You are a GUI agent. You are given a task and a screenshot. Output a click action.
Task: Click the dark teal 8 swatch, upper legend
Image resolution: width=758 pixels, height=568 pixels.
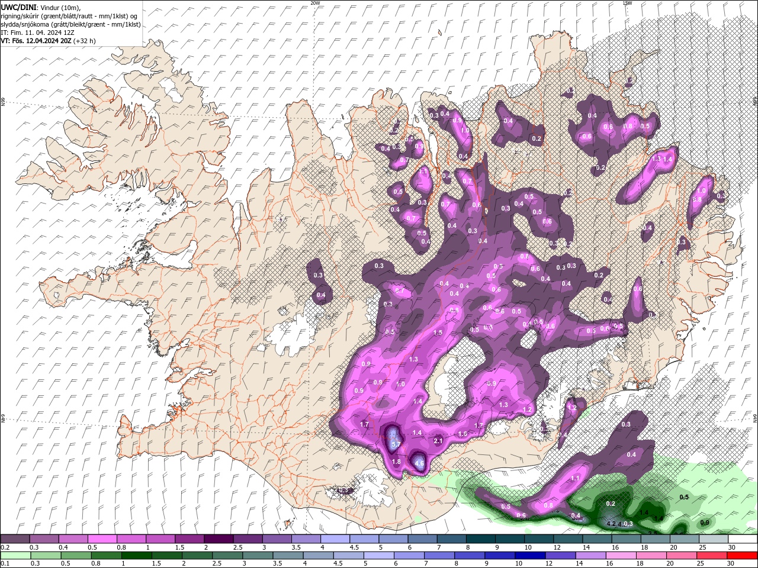coord(480,539)
